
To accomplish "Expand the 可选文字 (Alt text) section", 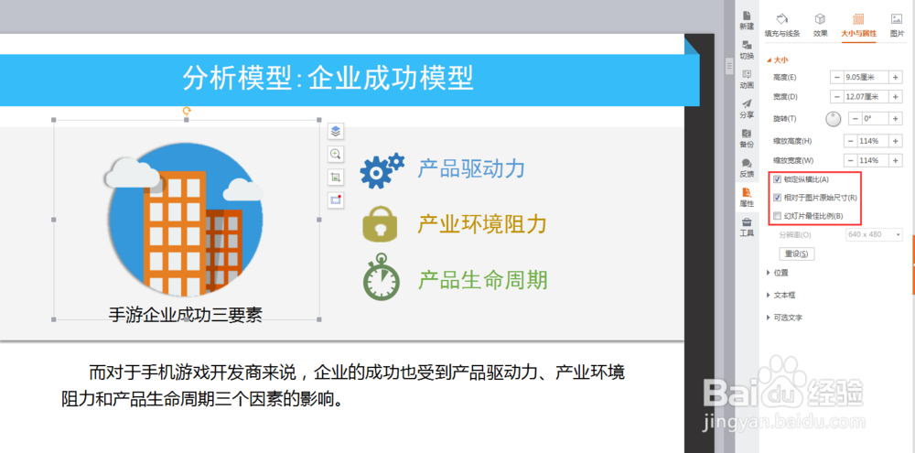I will [784, 318].
